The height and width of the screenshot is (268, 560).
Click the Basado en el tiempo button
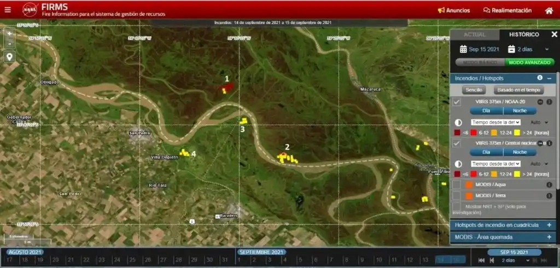pos(517,90)
